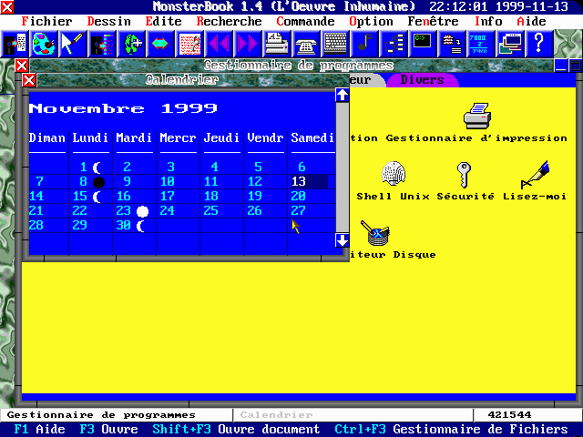
Task: Click the sort list toolbar icon
Action: coord(451,44)
